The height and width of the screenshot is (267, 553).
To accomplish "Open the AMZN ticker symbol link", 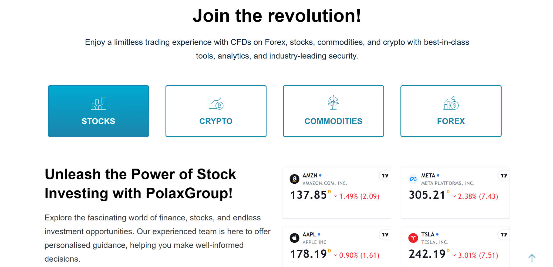I will point(310,176).
